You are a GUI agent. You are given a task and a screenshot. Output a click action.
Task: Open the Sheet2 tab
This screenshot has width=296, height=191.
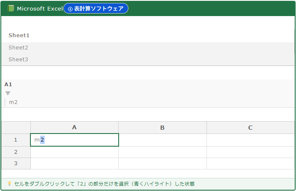18,48
